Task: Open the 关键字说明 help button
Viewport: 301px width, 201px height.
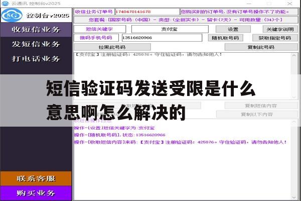Action: 280,29
